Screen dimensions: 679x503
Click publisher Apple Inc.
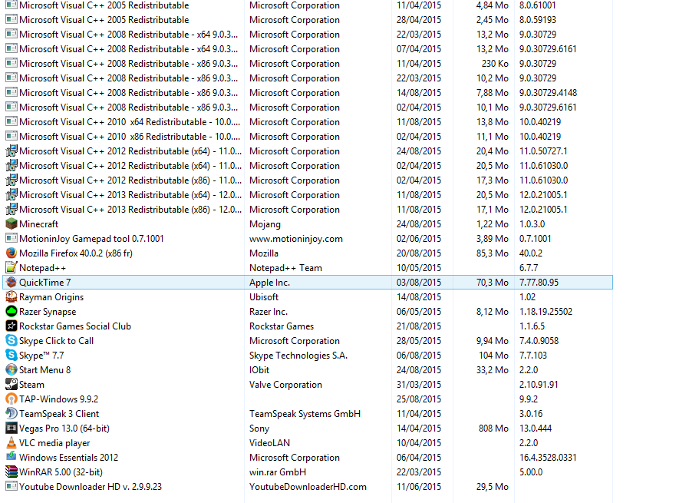[x=269, y=283]
